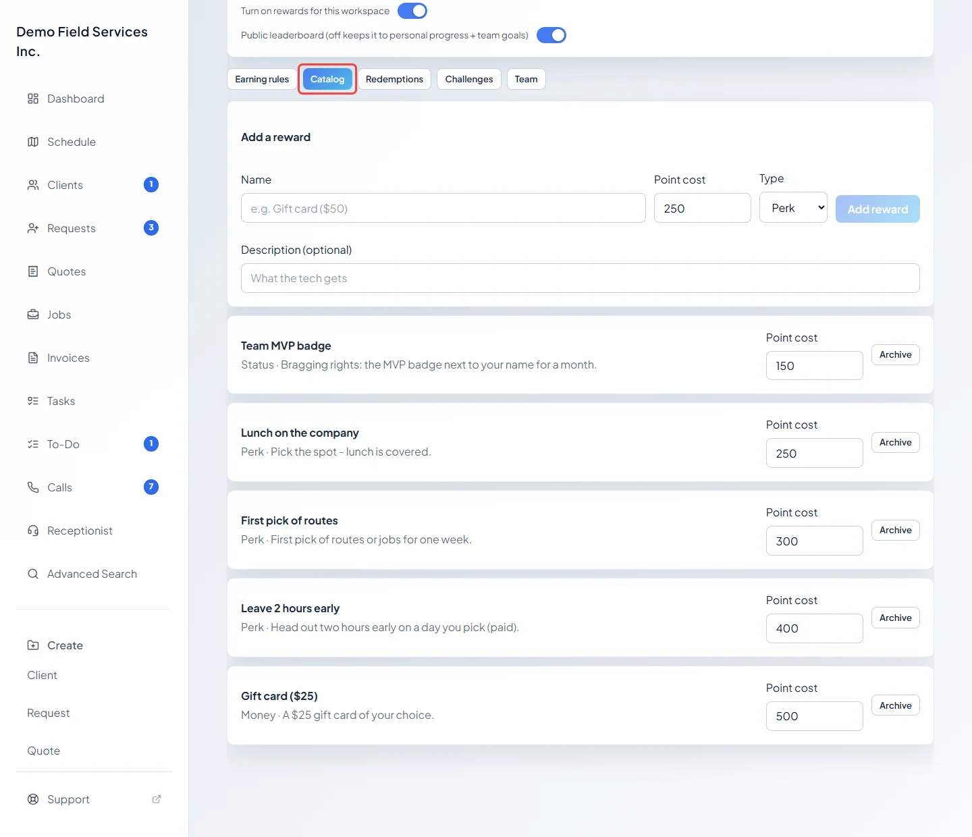Screen dimensions: 972x837
Task: Archive the First pick of routes reward
Action: click(896, 530)
